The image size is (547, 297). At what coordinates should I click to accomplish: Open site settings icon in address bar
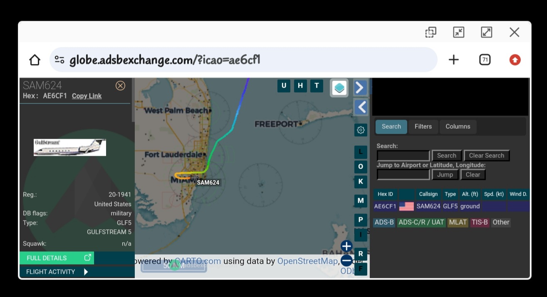click(x=59, y=60)
